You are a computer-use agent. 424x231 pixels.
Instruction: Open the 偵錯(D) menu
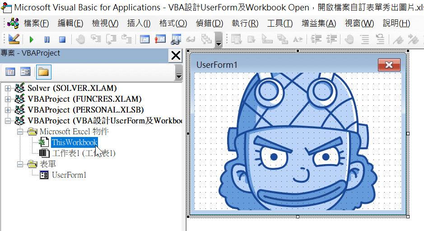(210, 24)
